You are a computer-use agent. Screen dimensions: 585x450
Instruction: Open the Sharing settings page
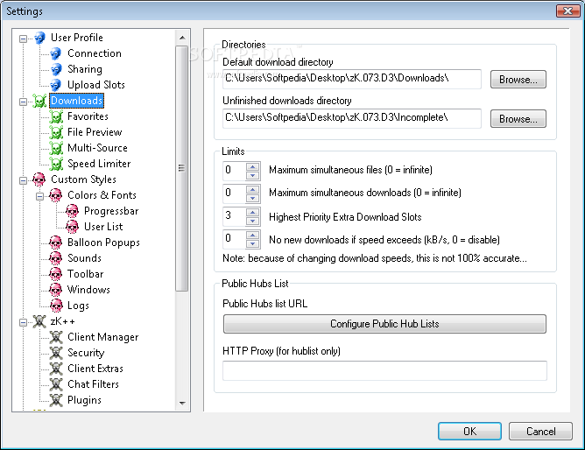85,69
